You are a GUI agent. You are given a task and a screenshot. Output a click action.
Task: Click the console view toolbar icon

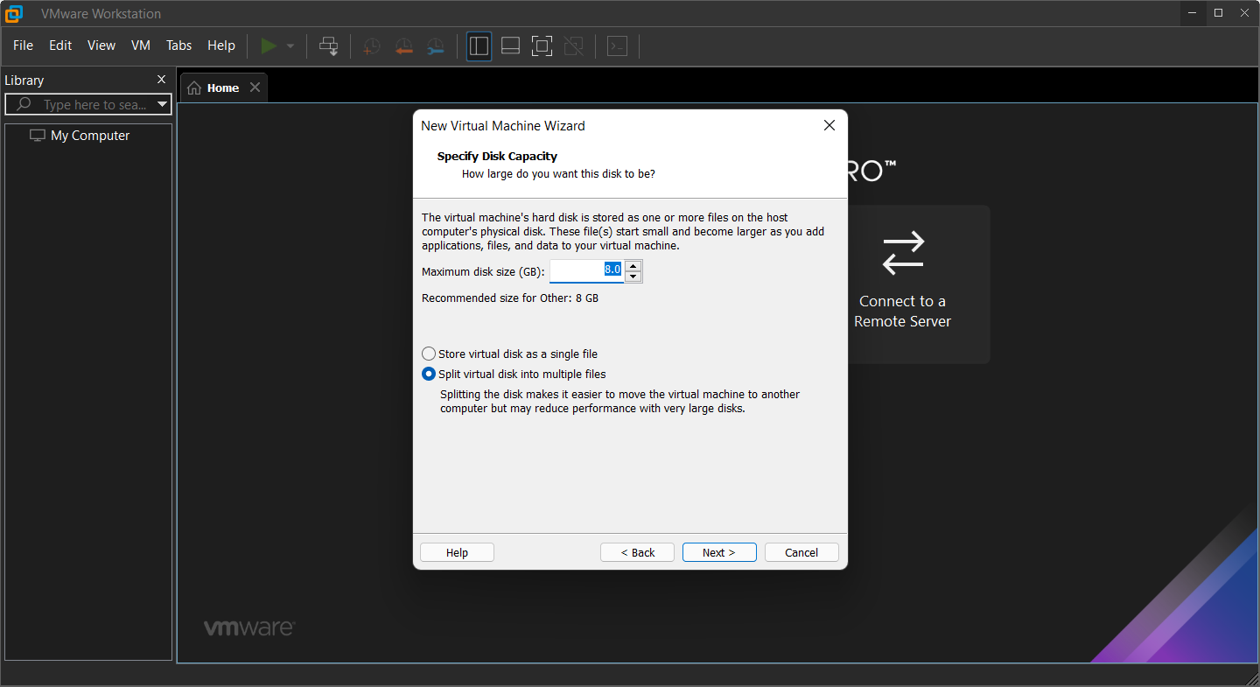(x=617, y=46)
